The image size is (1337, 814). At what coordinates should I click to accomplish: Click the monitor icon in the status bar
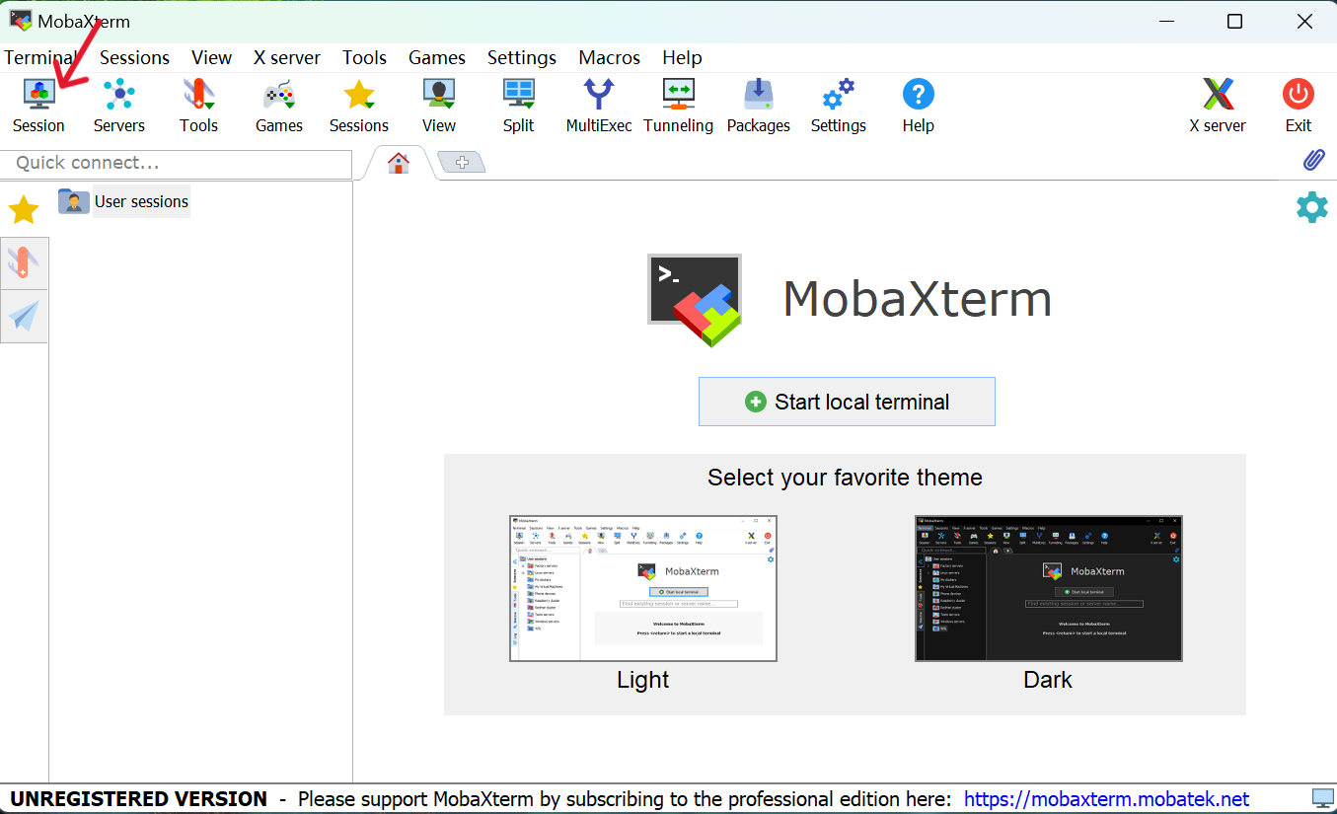(x=1322, y=798)
